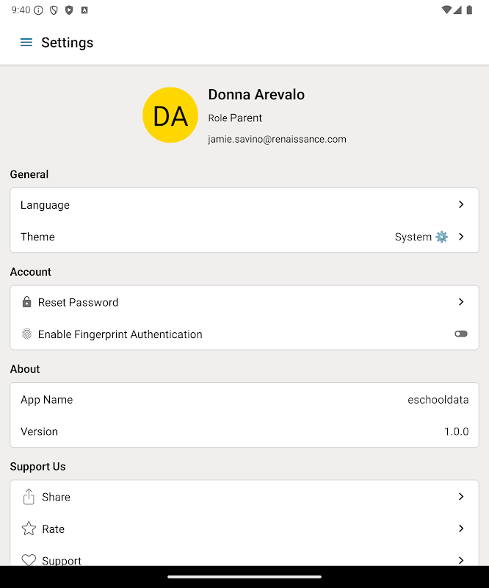Open Theme selection via its chevron
The height and width of the screenshot is (588, 489).
point(461,237)
